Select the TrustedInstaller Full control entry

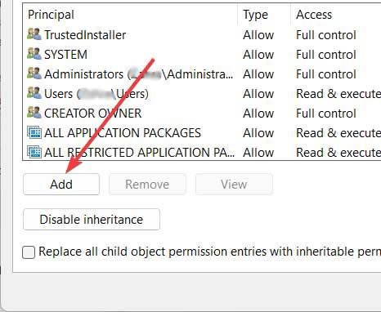pos(326,35)
